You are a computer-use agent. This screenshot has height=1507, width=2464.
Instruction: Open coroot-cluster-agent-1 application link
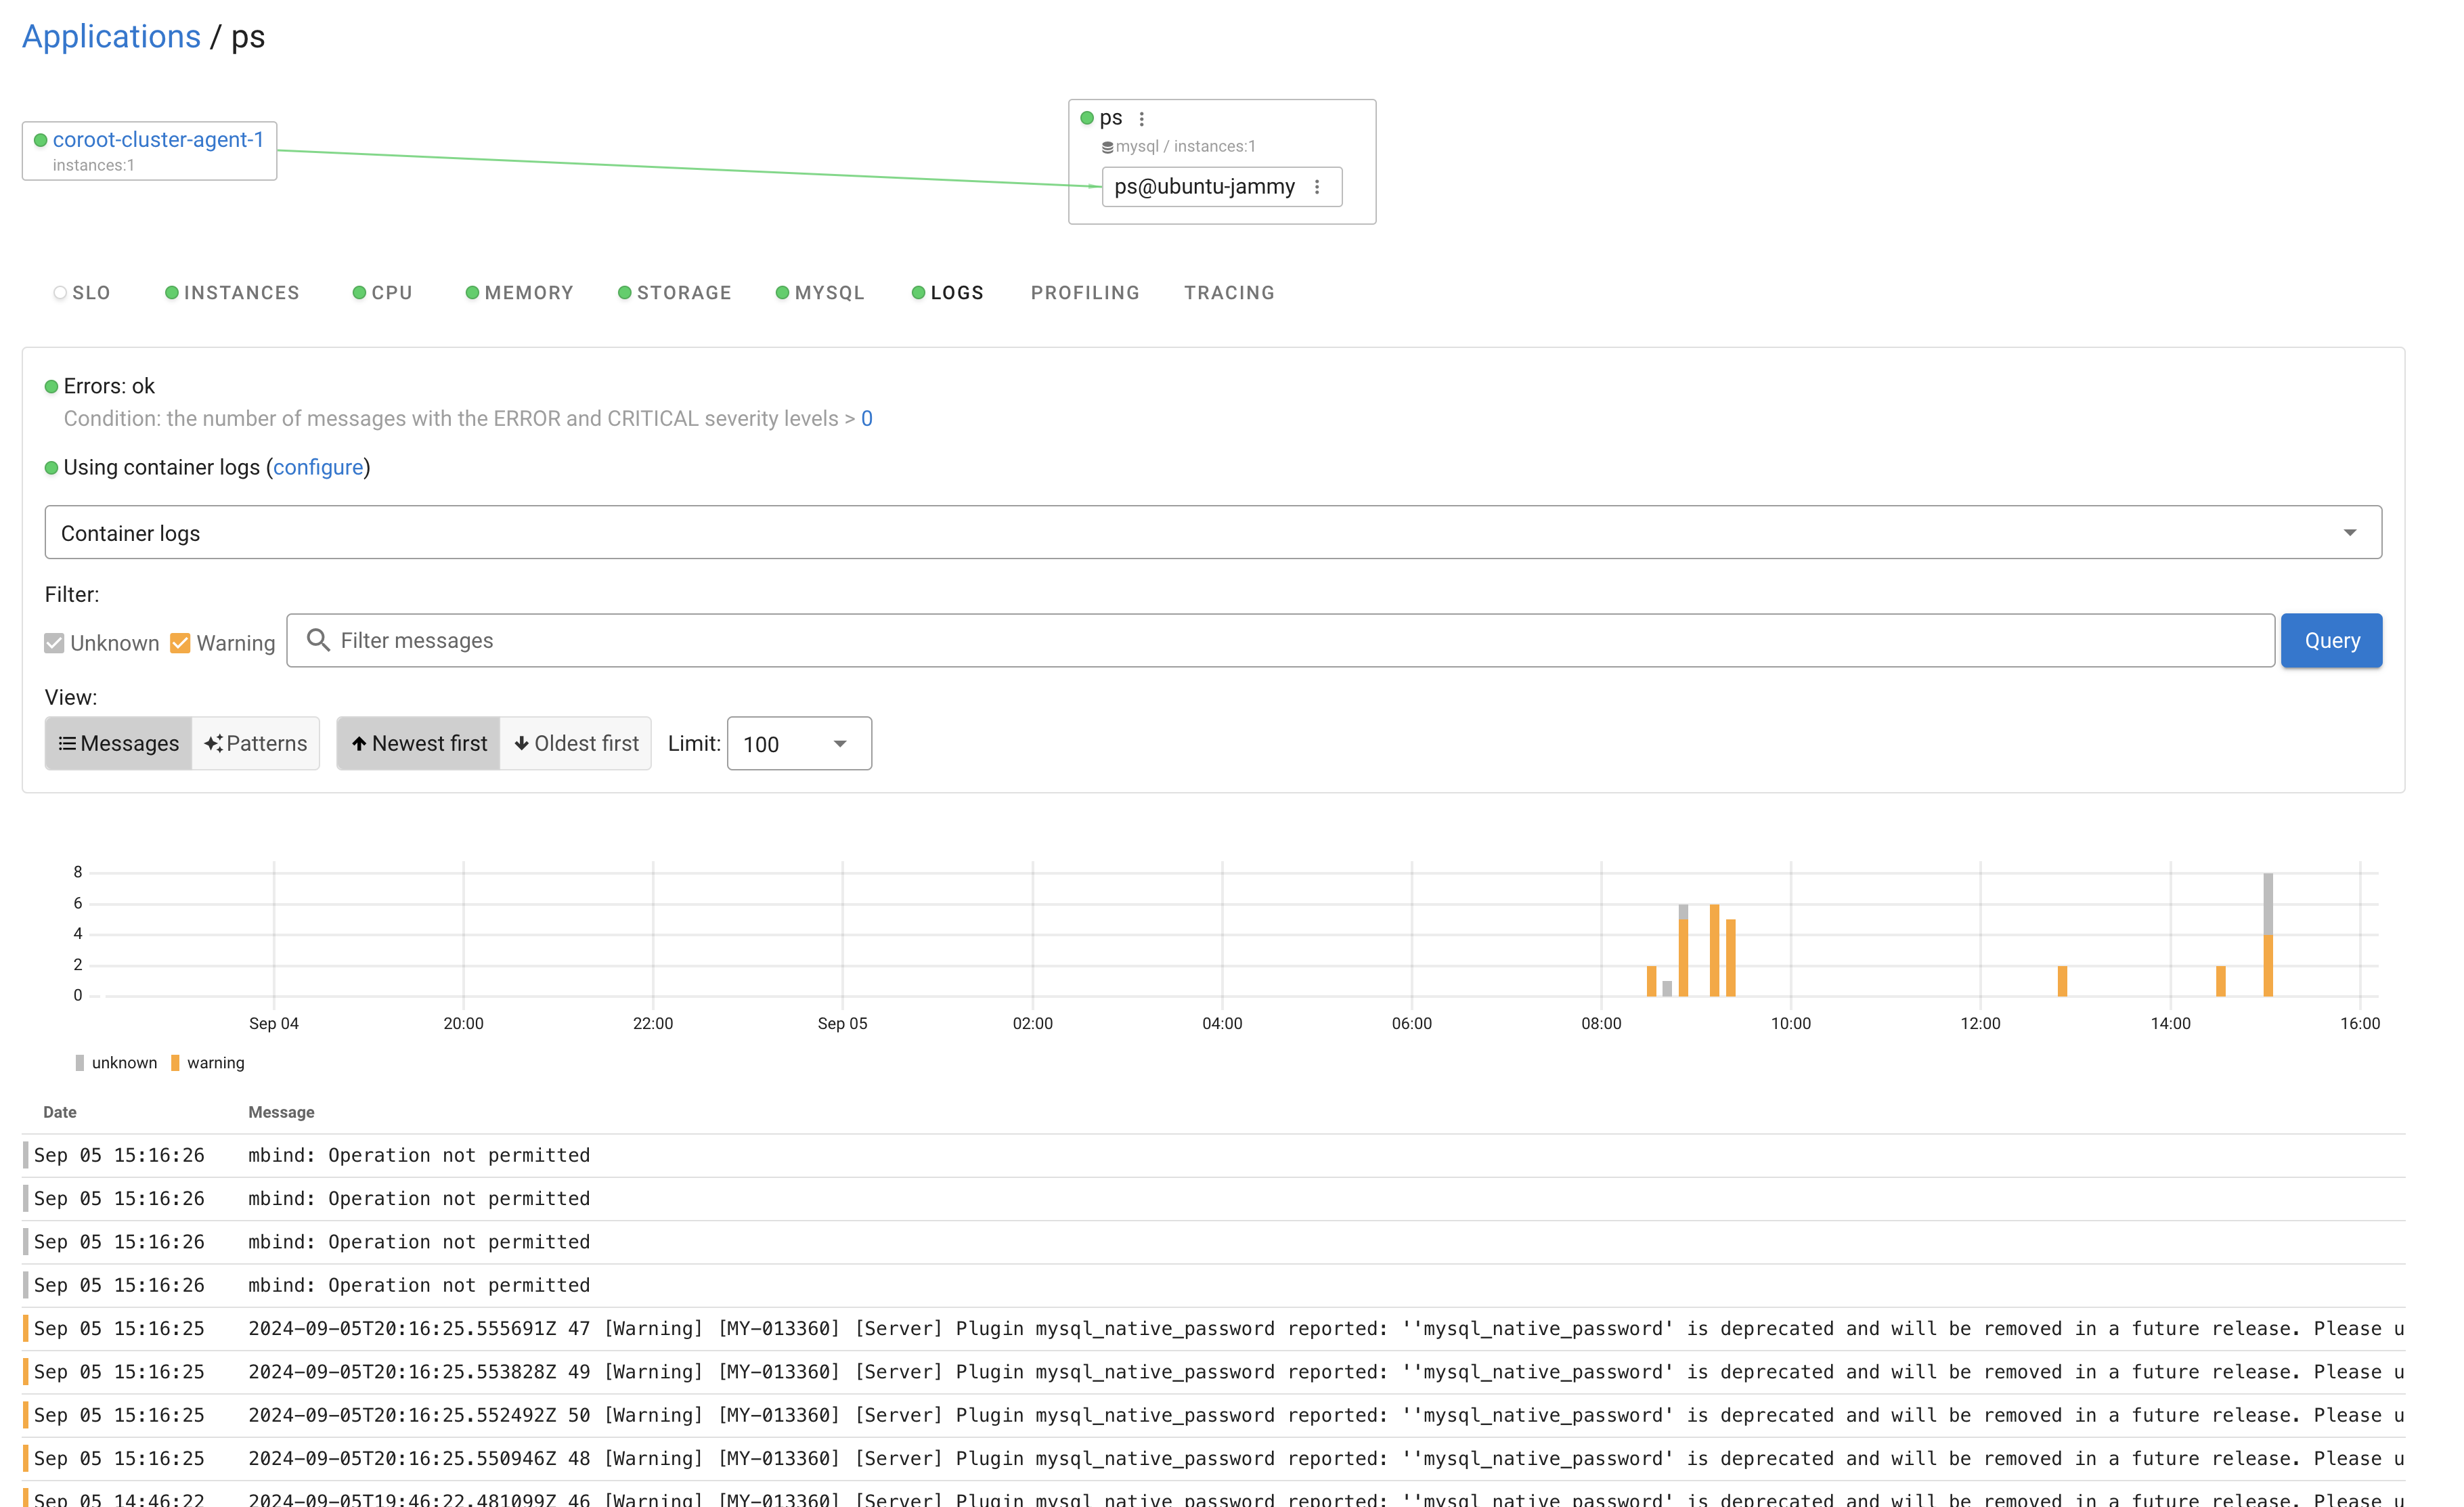coord(158,140)
